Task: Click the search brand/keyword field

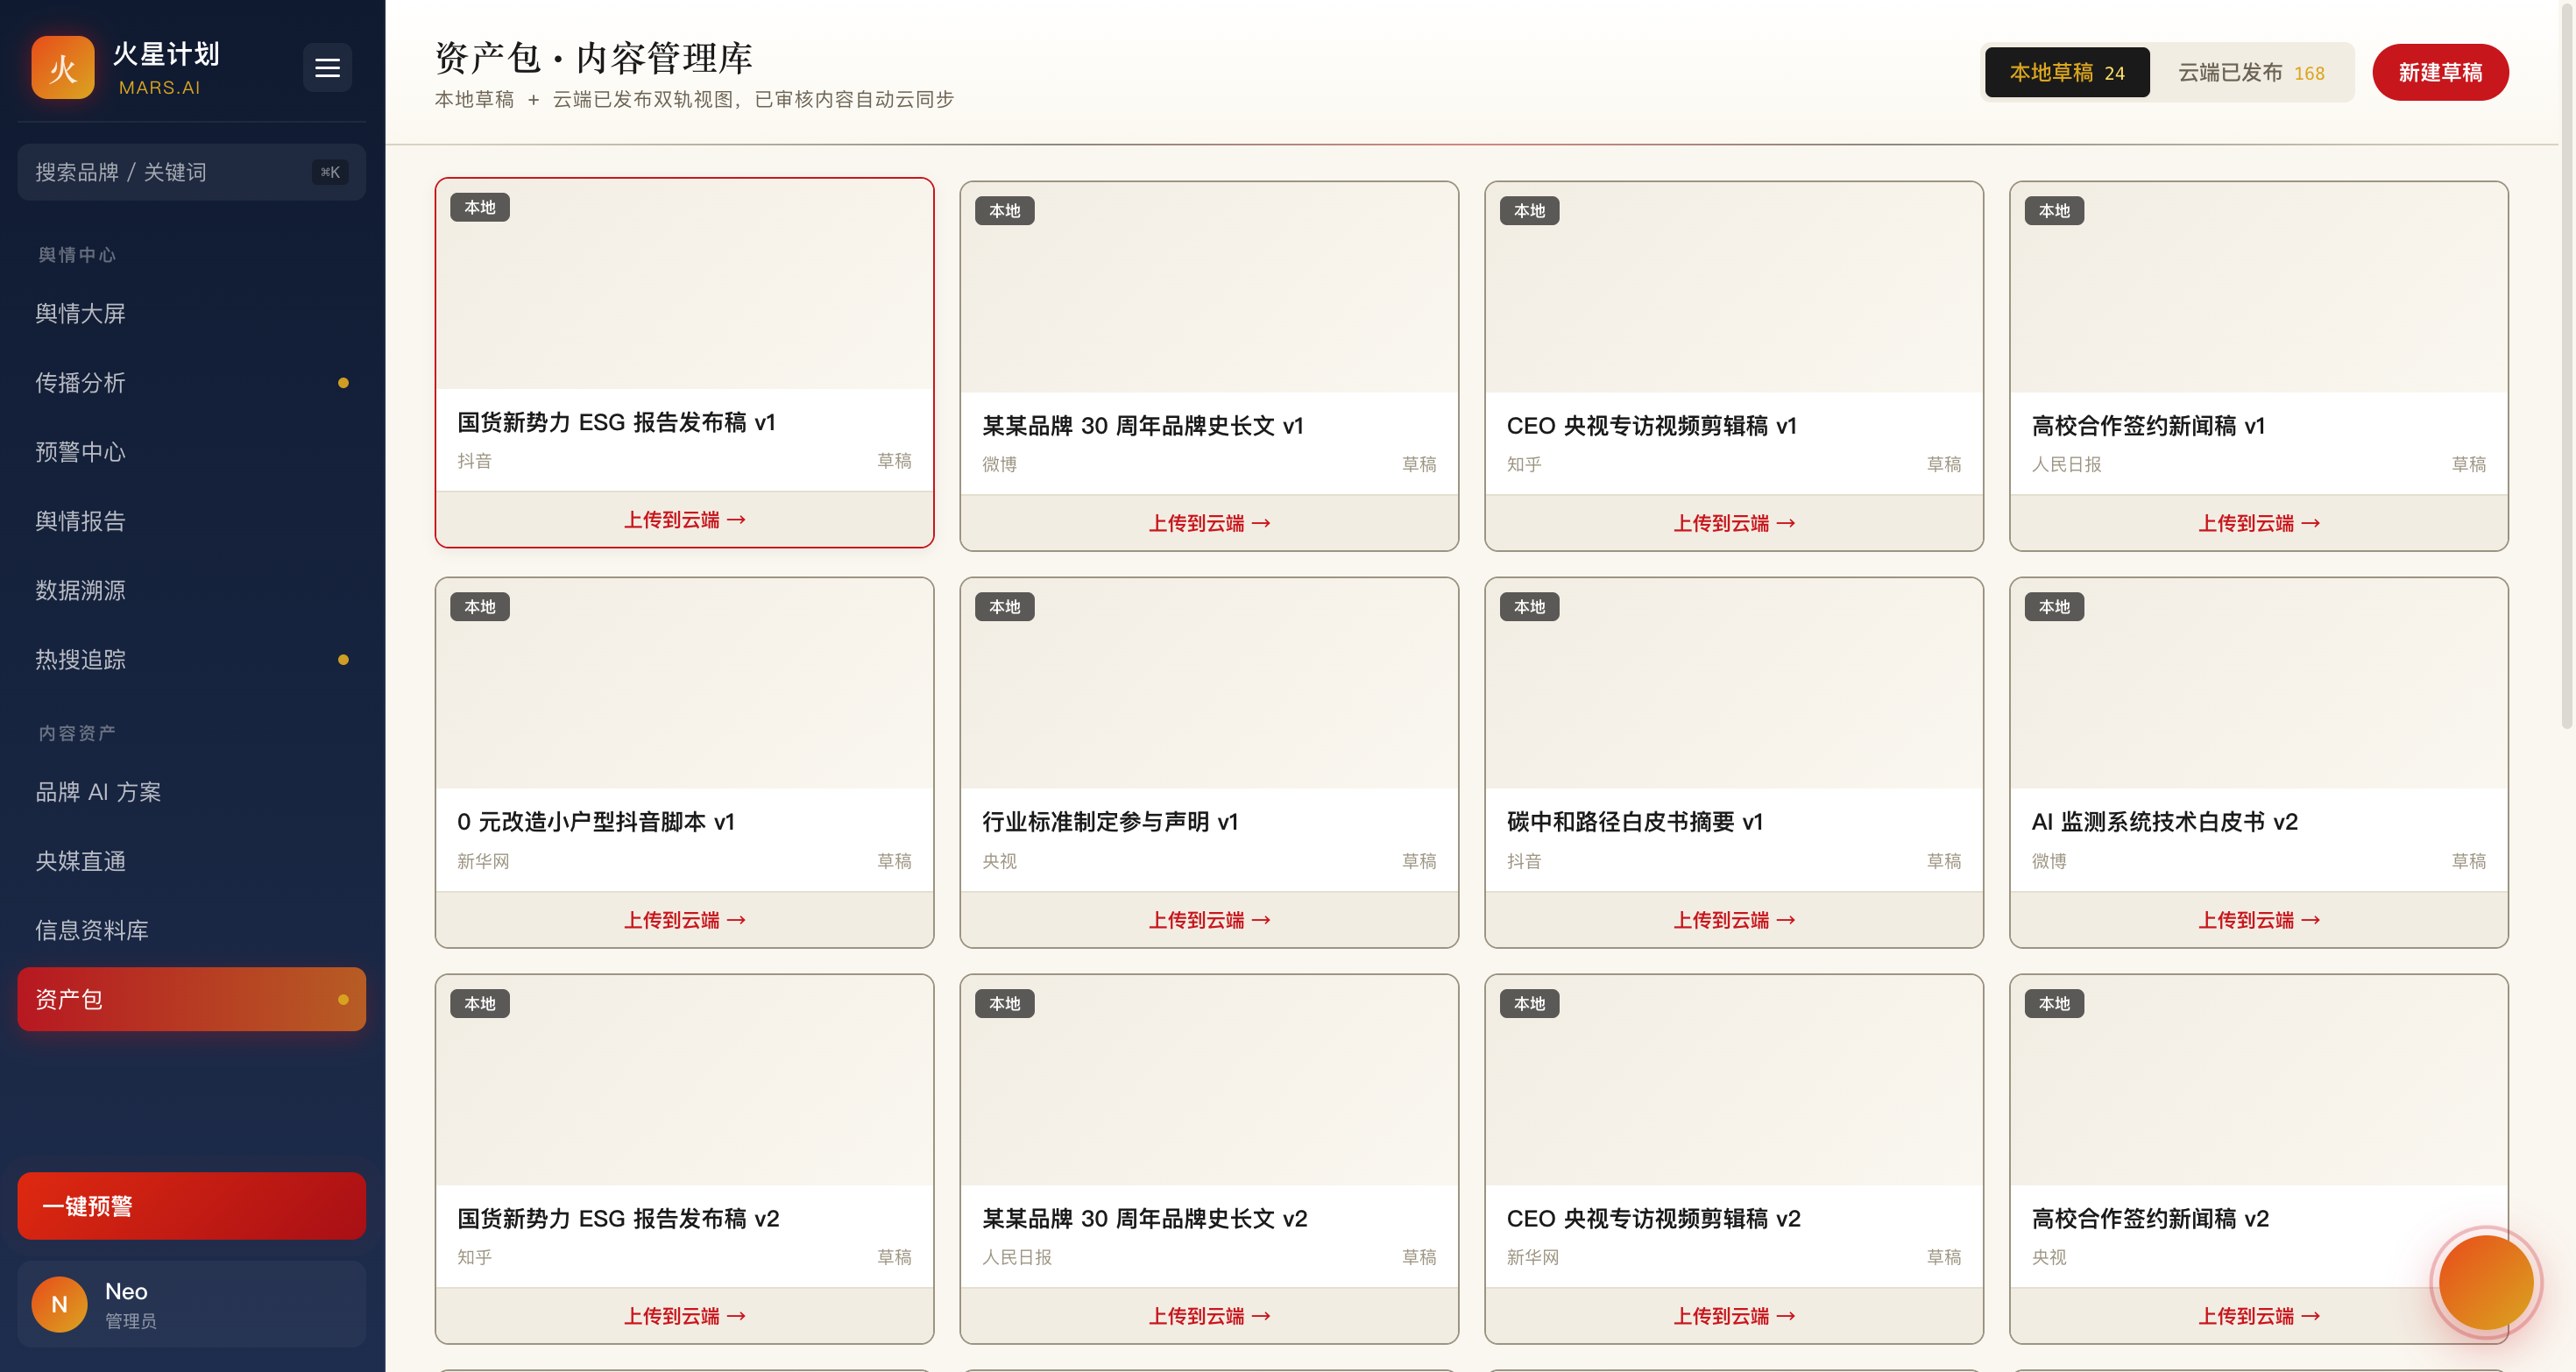Action: click(x=191, y=172)
